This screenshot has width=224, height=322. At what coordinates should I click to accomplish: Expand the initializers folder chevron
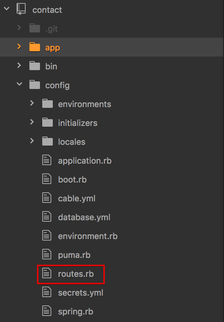click(x=32, y=122)
